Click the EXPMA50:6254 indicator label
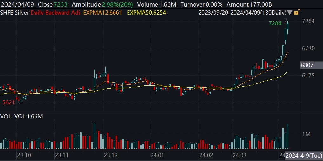323x161 pixels. pyautogui.click(x=146, y=13)
